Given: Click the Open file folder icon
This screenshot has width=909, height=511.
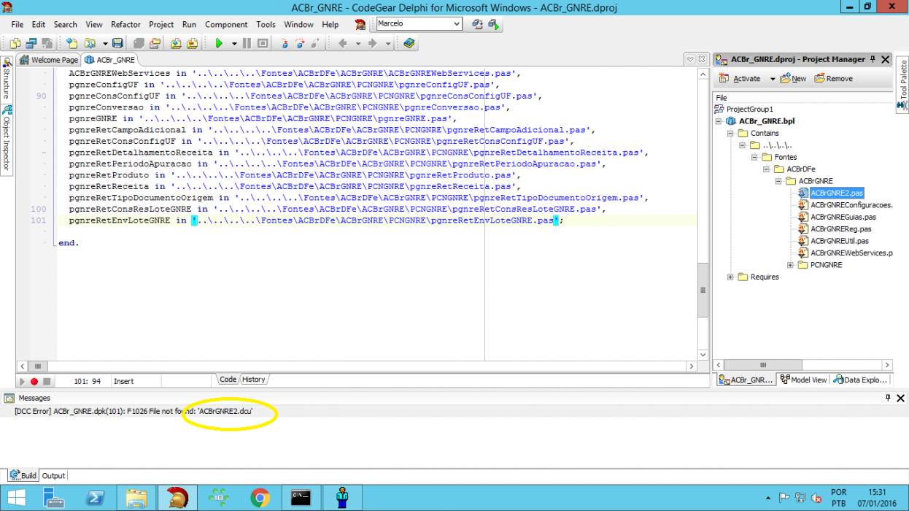Looking at the screenshot, I should coord(90,43).
